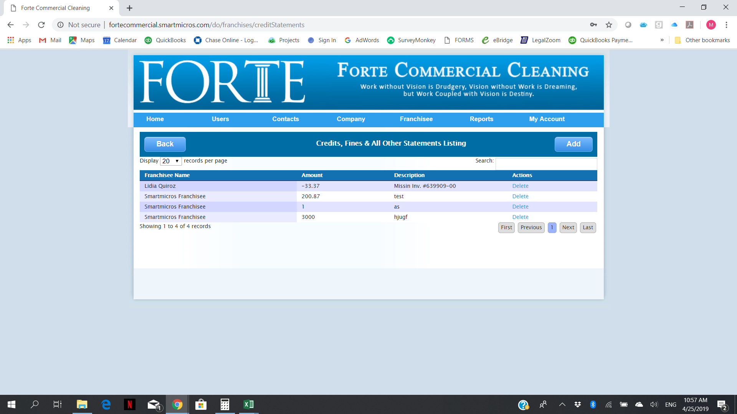The width and height of the screenshot is (737, 414).
Task: Open the Apps bookmark shortcut
Action: 19,40
